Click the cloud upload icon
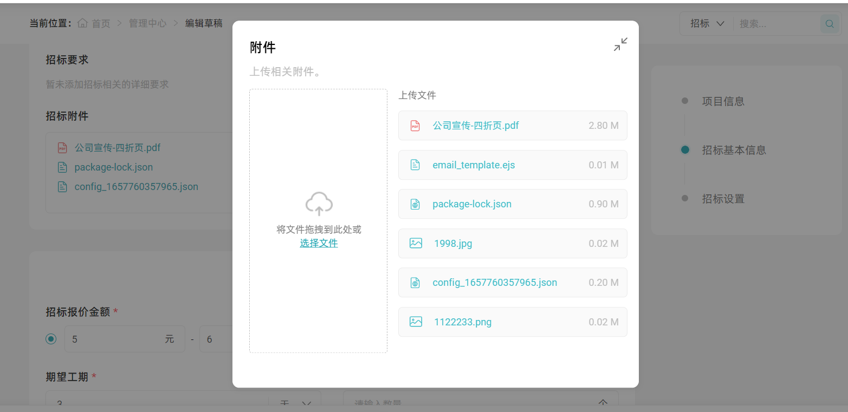The image size is (848, 412). (x=319, y=204)
